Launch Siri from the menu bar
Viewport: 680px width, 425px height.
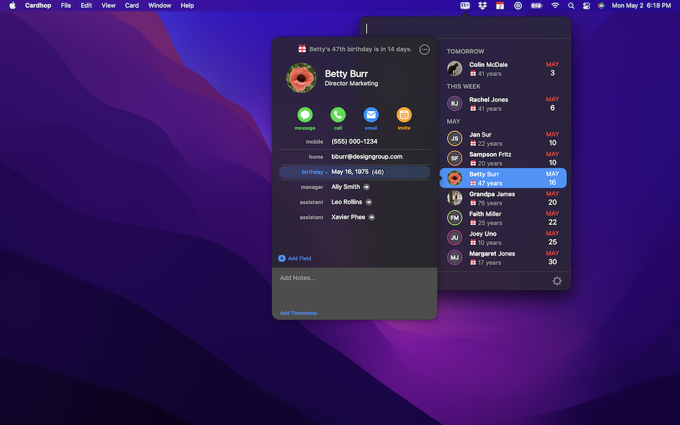[x=601, y=5]
